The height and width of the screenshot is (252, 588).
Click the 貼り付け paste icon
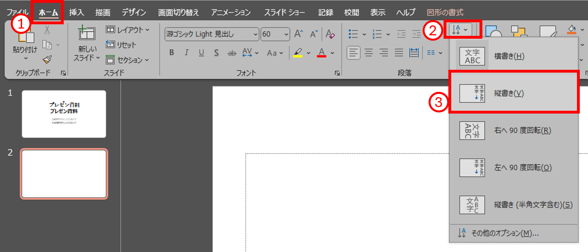pyautogui.click(x=26, y=37)
